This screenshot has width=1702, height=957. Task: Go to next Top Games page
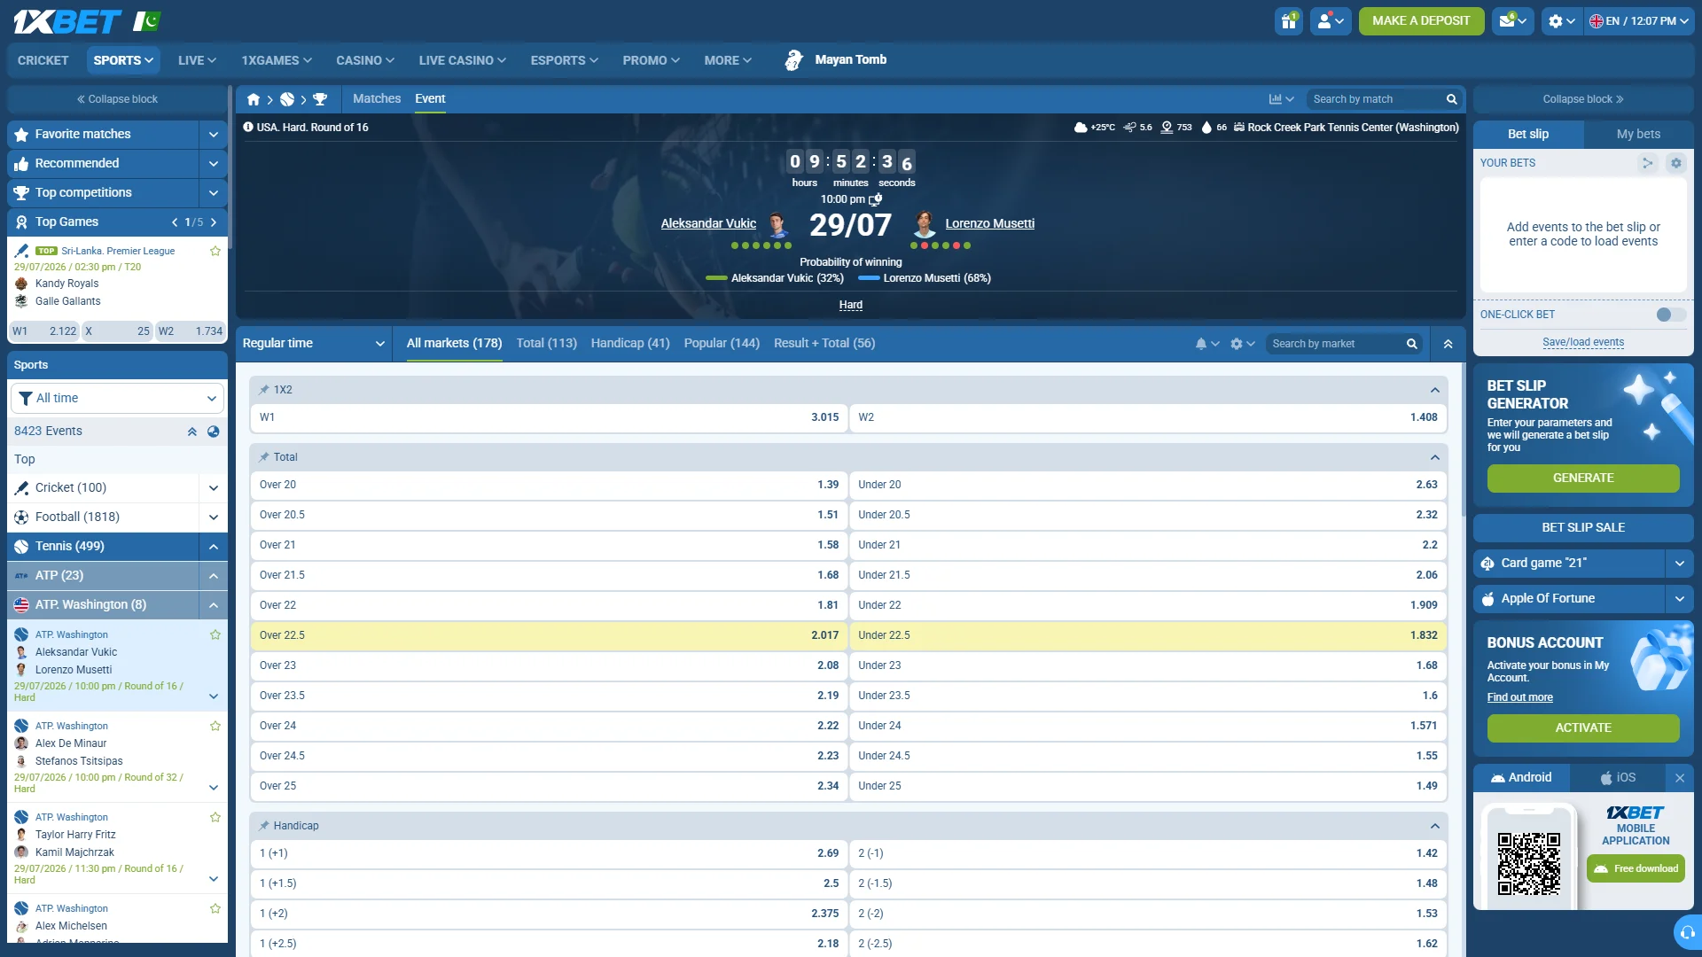[x=214, y=222]
